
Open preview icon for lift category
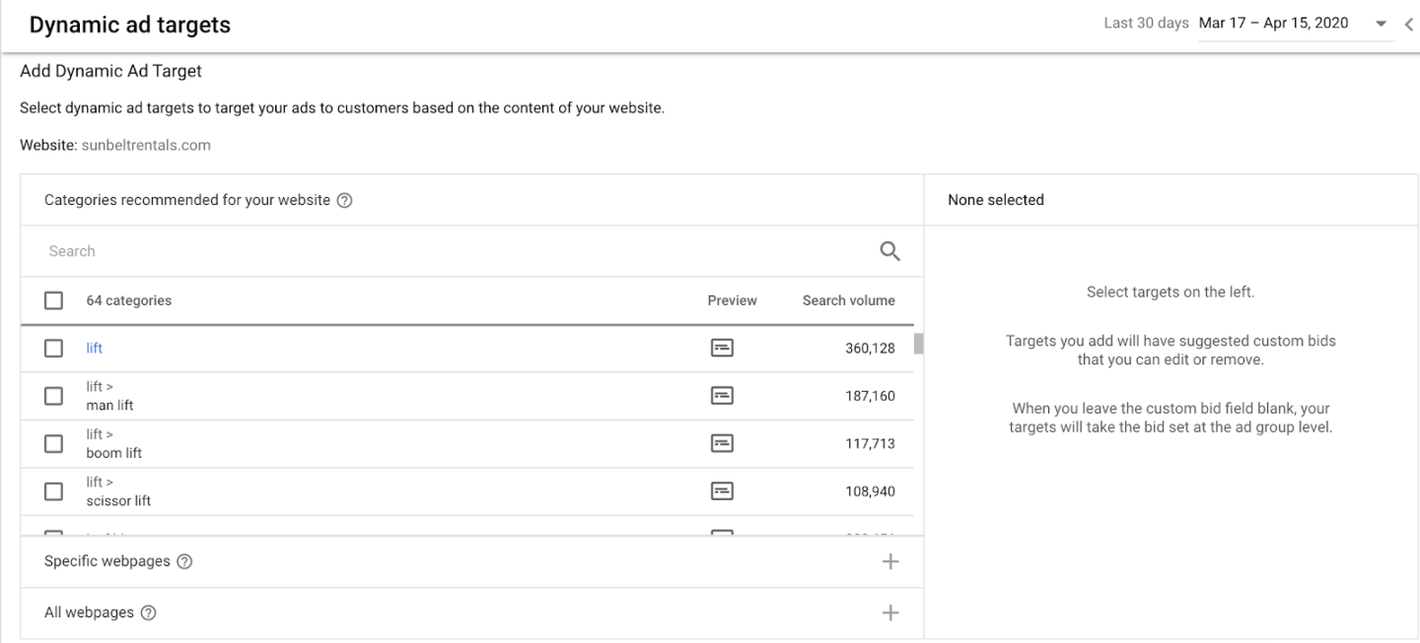coord(723,348)
